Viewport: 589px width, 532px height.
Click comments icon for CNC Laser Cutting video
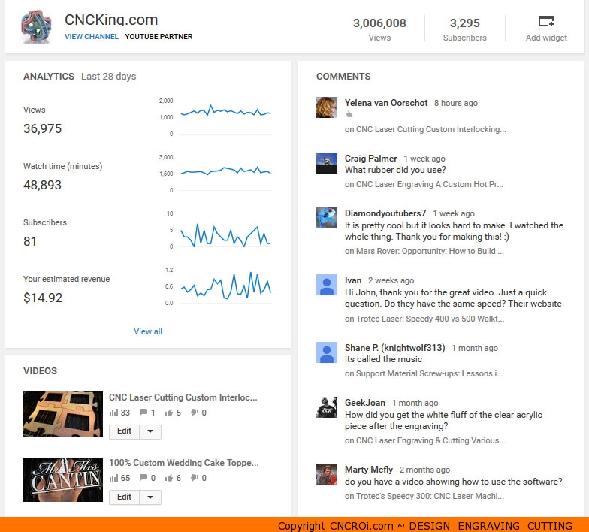[143, 413]
